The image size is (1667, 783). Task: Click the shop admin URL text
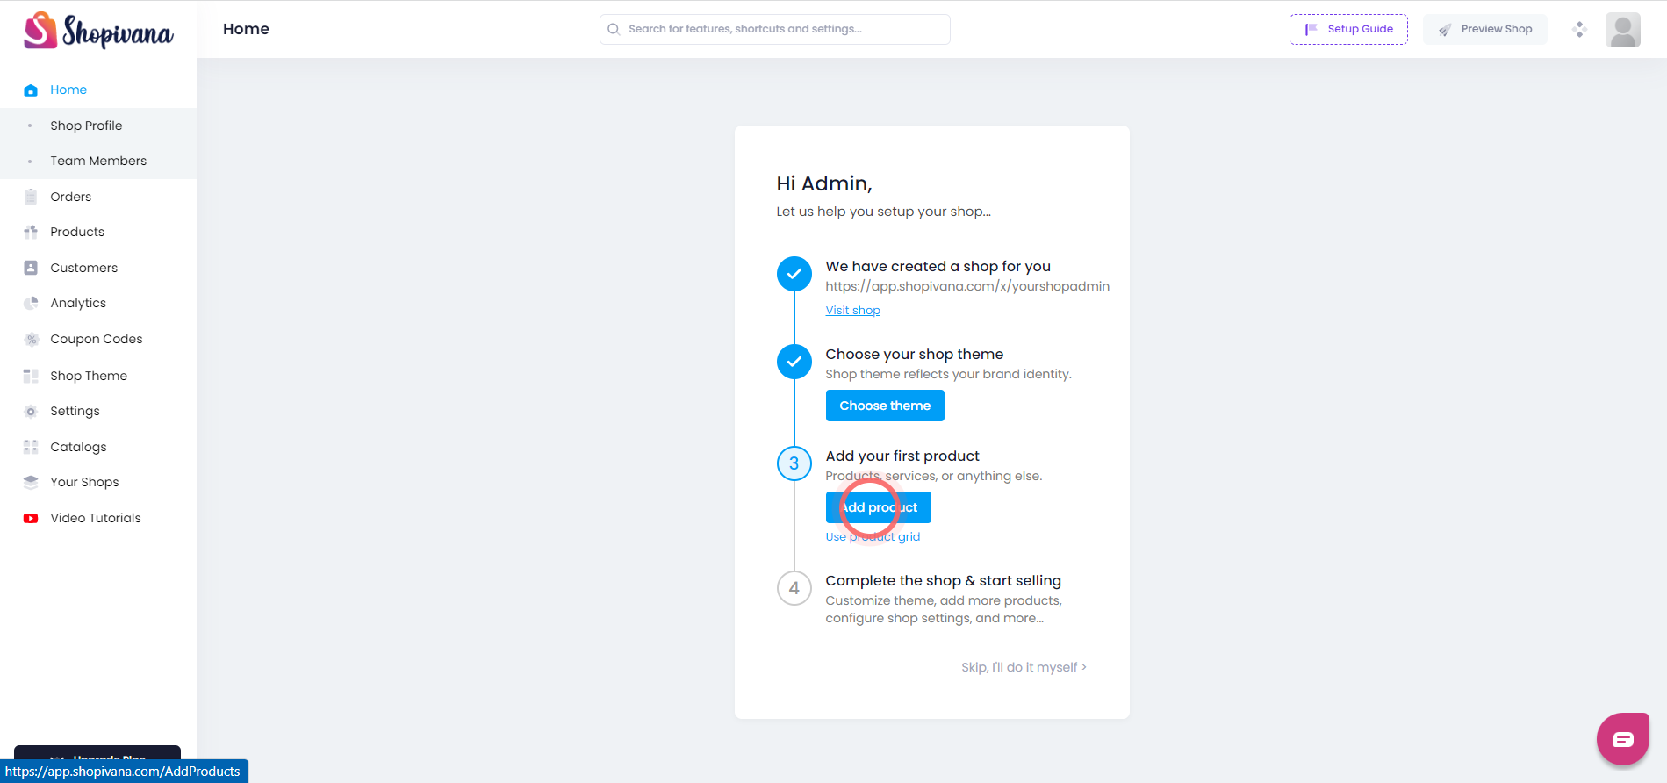tap(967, 286)
